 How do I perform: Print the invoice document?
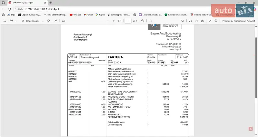coord(191,21)
